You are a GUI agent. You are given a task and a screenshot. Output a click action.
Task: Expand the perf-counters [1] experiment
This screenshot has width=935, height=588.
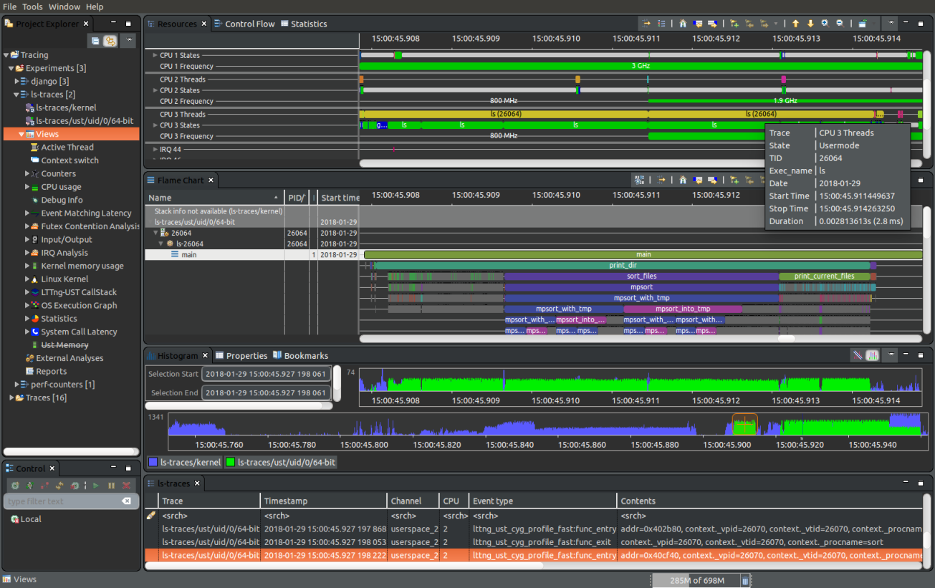point(17,385)
